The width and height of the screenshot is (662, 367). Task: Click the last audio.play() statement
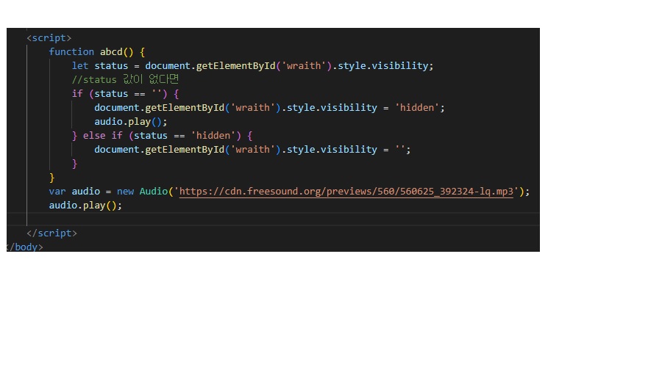85,206
